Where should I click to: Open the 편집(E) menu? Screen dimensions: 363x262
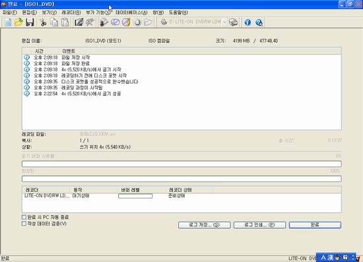30,13
